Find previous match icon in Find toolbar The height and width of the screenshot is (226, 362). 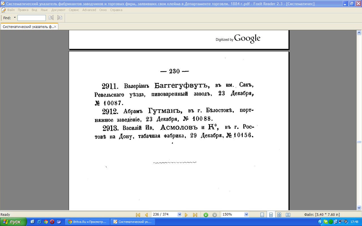click(x=51, y=18)
